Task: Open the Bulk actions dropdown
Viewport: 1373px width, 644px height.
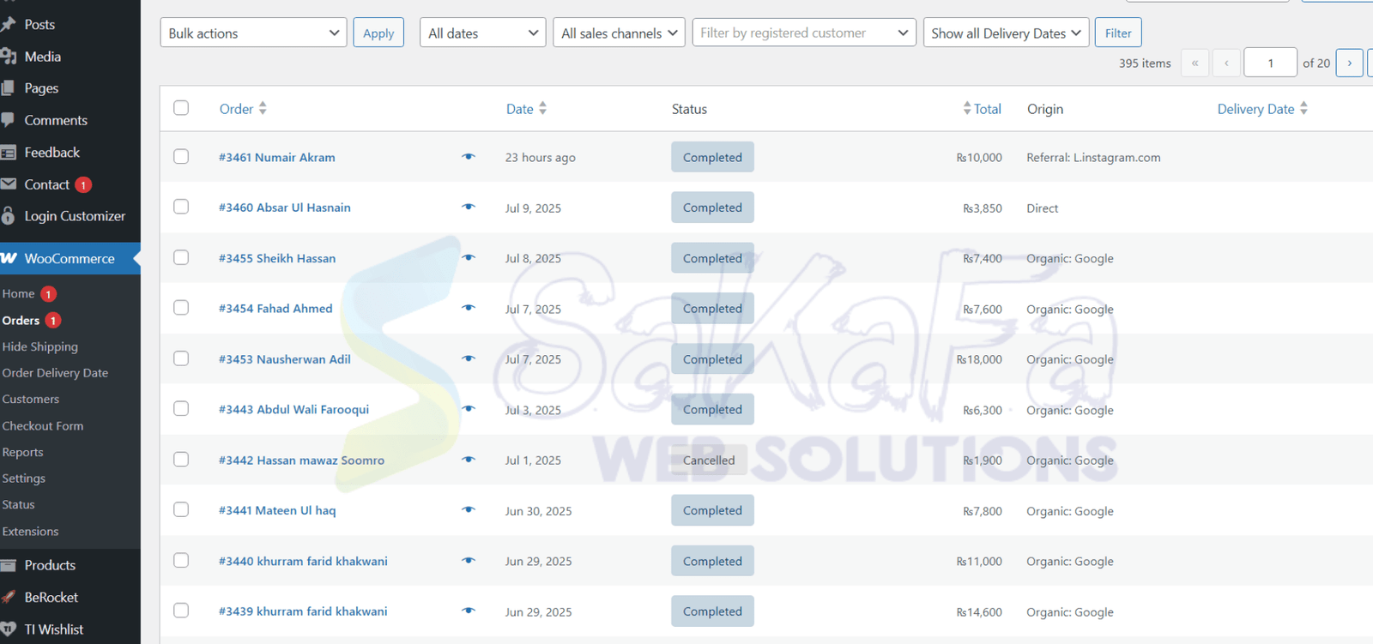Action: coord(253,33)
